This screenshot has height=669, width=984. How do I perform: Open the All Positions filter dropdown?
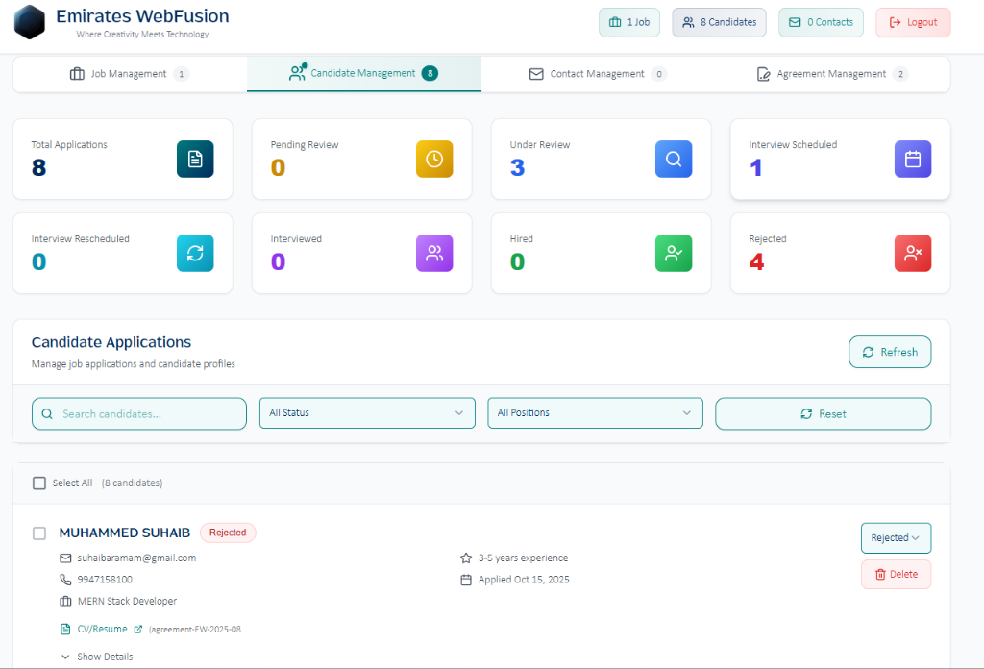tap(595, 413)
